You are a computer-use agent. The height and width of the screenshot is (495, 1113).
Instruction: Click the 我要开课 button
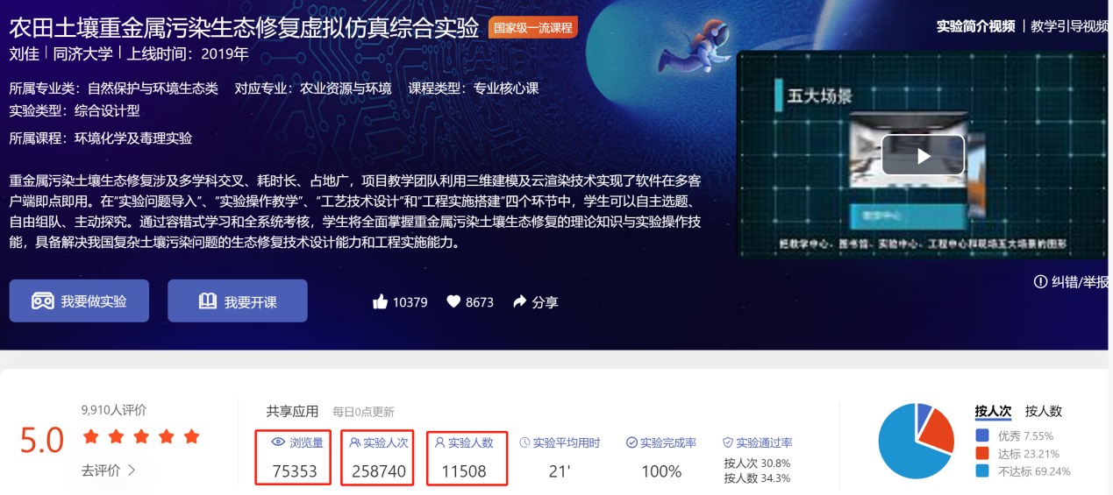(x=238, y=301)
